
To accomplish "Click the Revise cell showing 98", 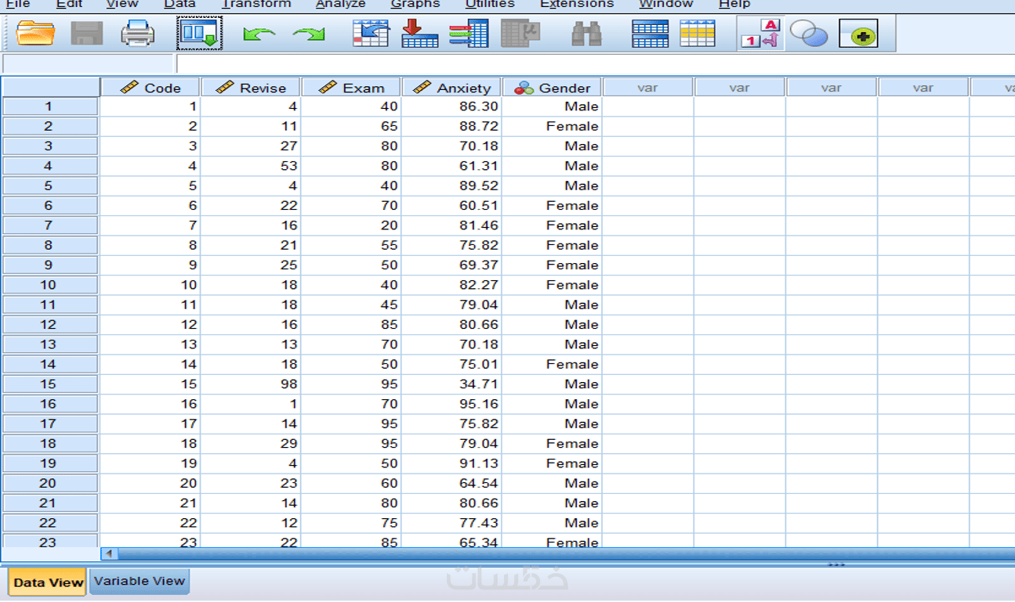I will 251,384.
